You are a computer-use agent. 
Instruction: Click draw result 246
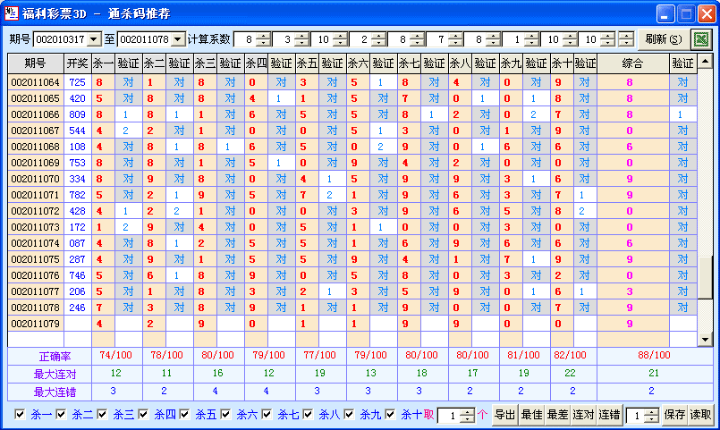coord(77,308)
